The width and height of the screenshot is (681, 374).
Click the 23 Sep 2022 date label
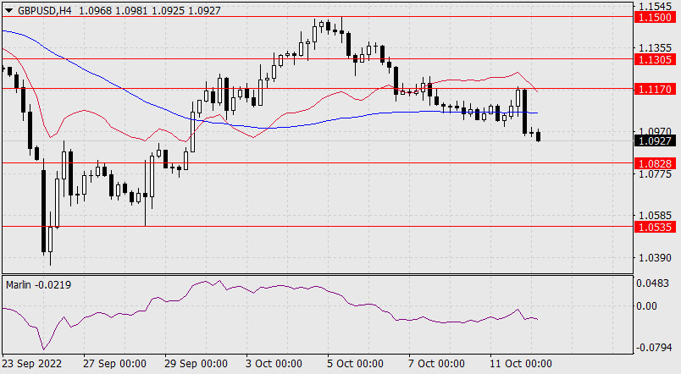31,364
